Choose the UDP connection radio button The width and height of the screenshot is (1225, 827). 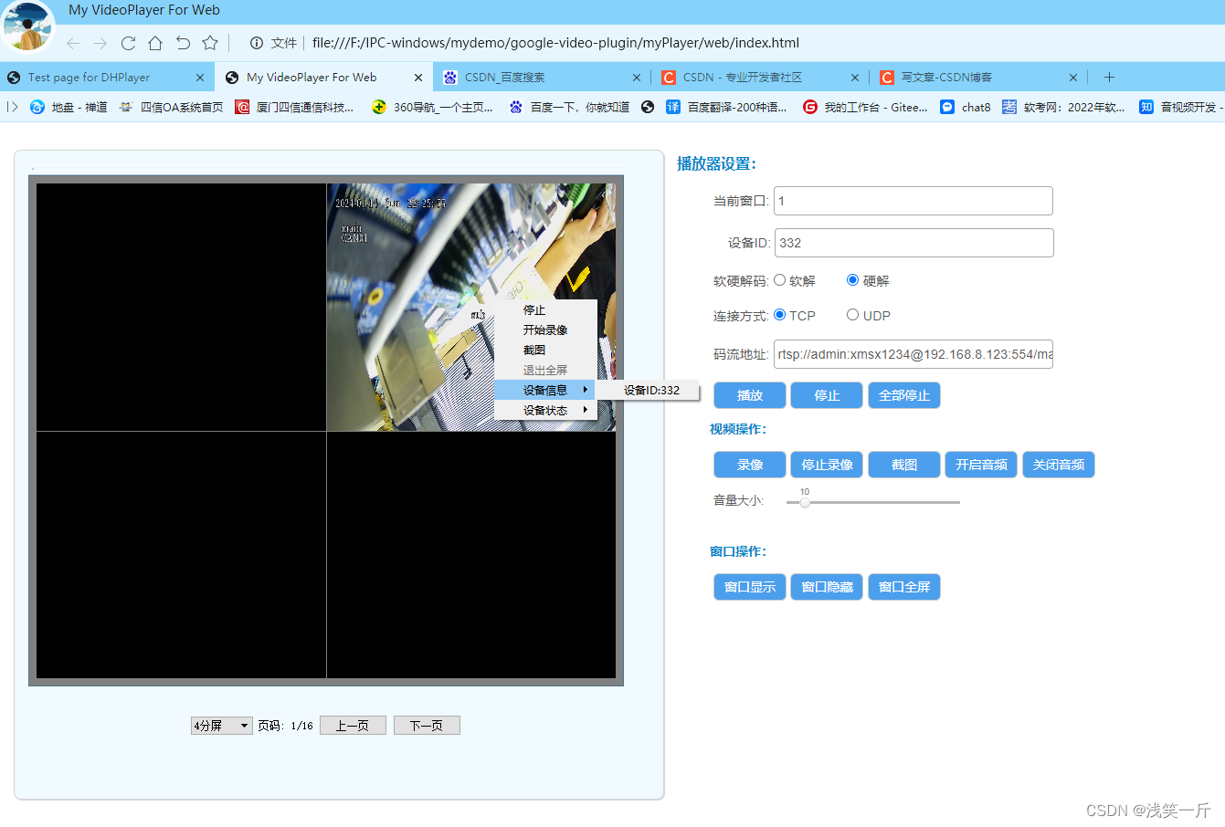(x=852, y=315)
